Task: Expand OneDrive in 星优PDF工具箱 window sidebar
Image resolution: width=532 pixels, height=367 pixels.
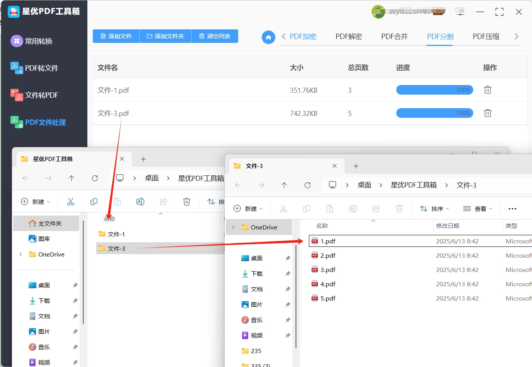Action: click(20, 254)
